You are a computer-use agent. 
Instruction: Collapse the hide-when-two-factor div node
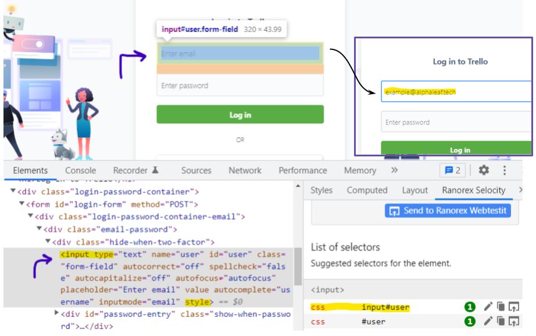pyautogui.click(x=48, y=242)
